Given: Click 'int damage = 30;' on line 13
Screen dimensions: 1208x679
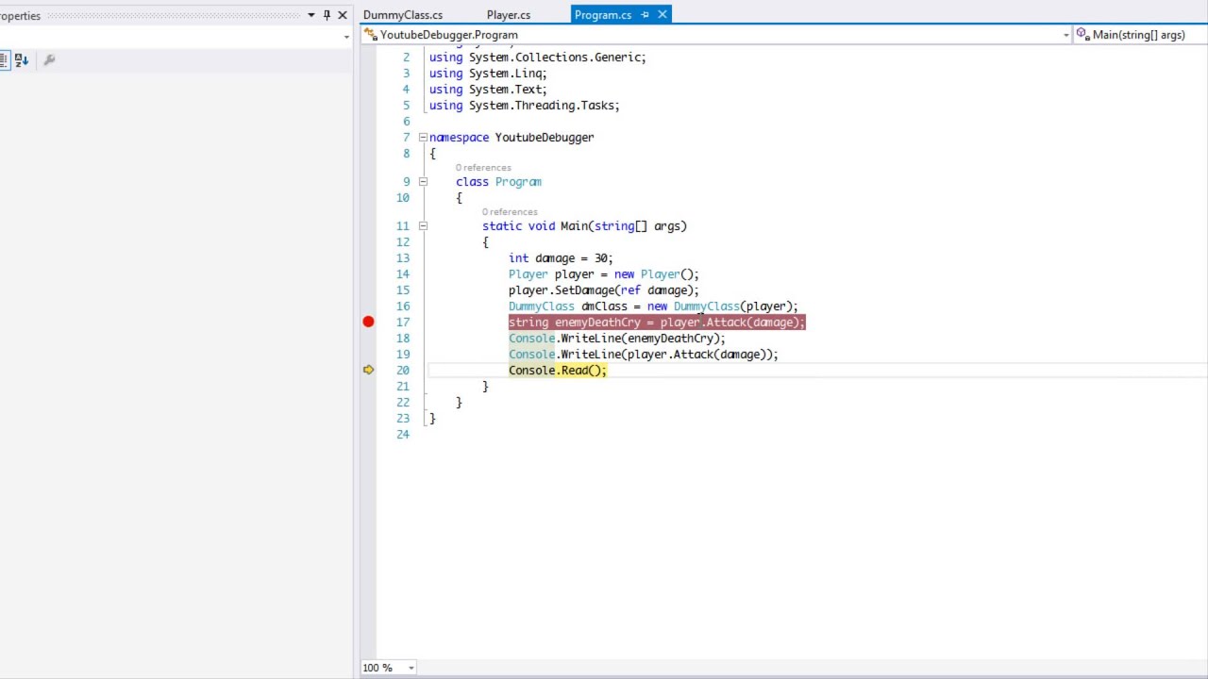Looking at the screenshot, I should pos(561,258).
